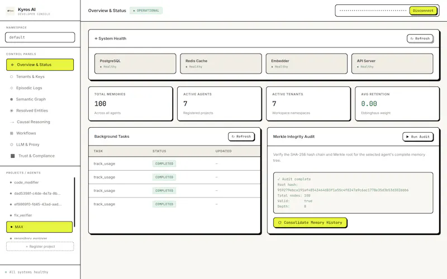Click the TASK column header

98,151
